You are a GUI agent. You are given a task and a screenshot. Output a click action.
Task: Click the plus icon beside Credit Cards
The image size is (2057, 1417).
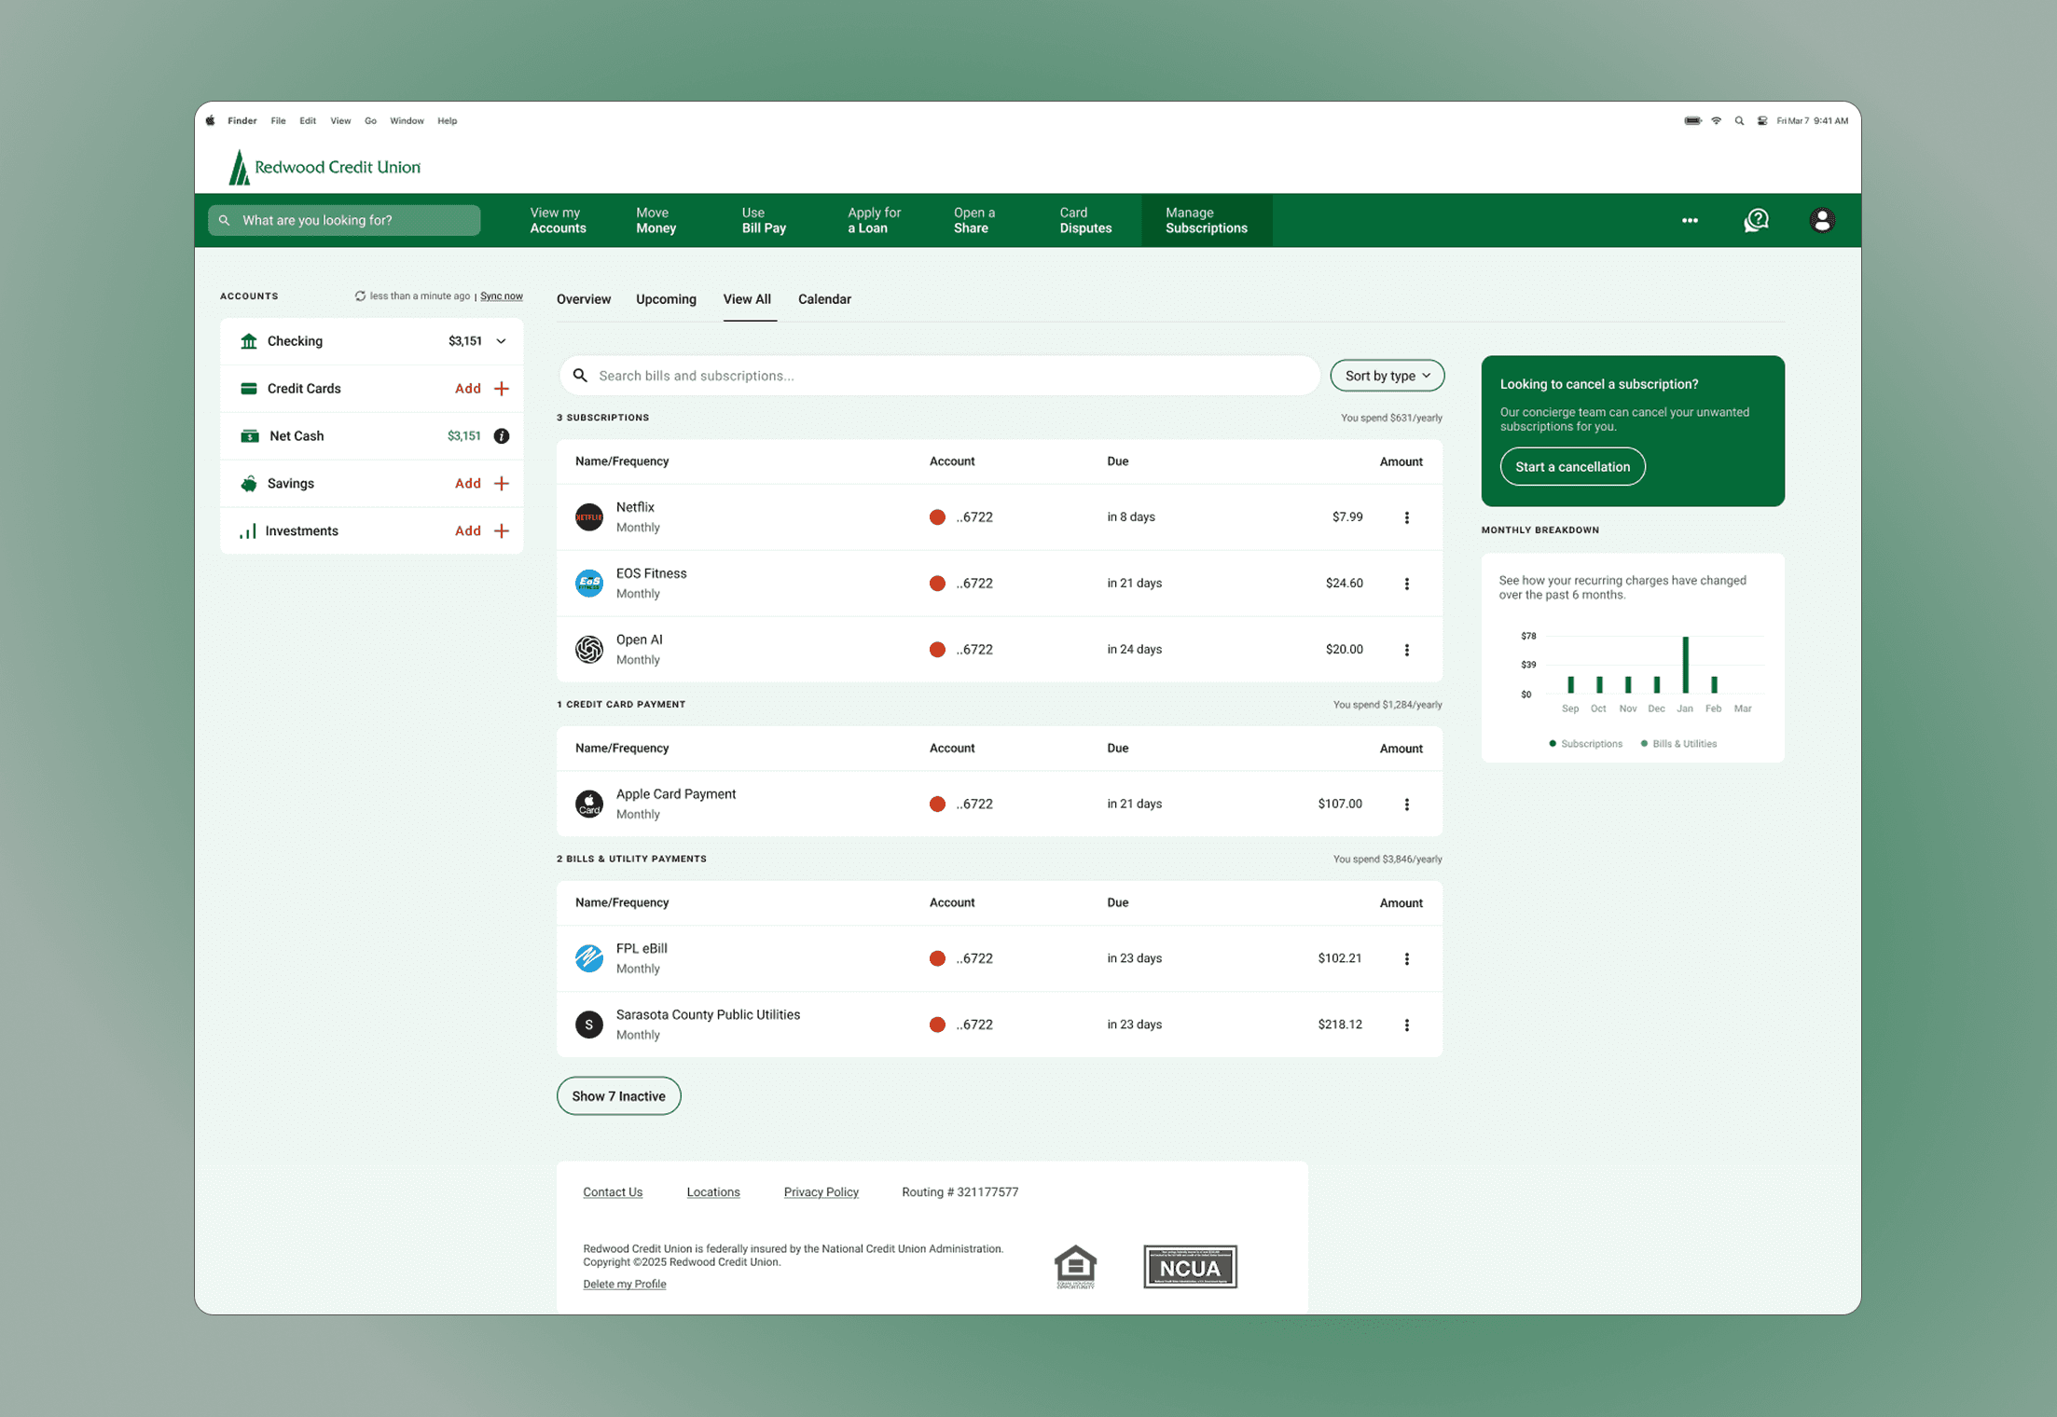(x=502, y=389)
